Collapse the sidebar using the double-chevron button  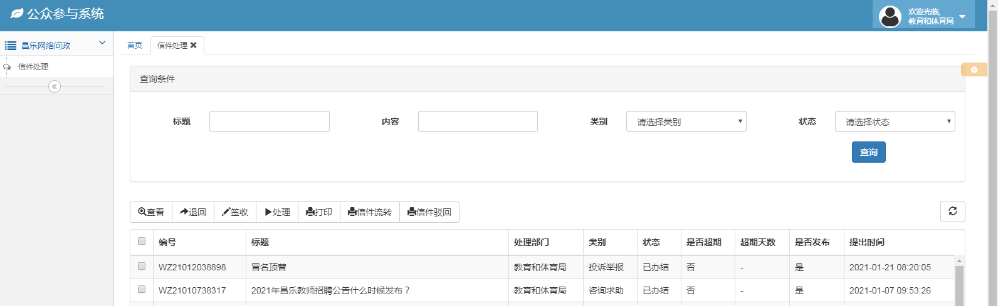click(55, 86)
